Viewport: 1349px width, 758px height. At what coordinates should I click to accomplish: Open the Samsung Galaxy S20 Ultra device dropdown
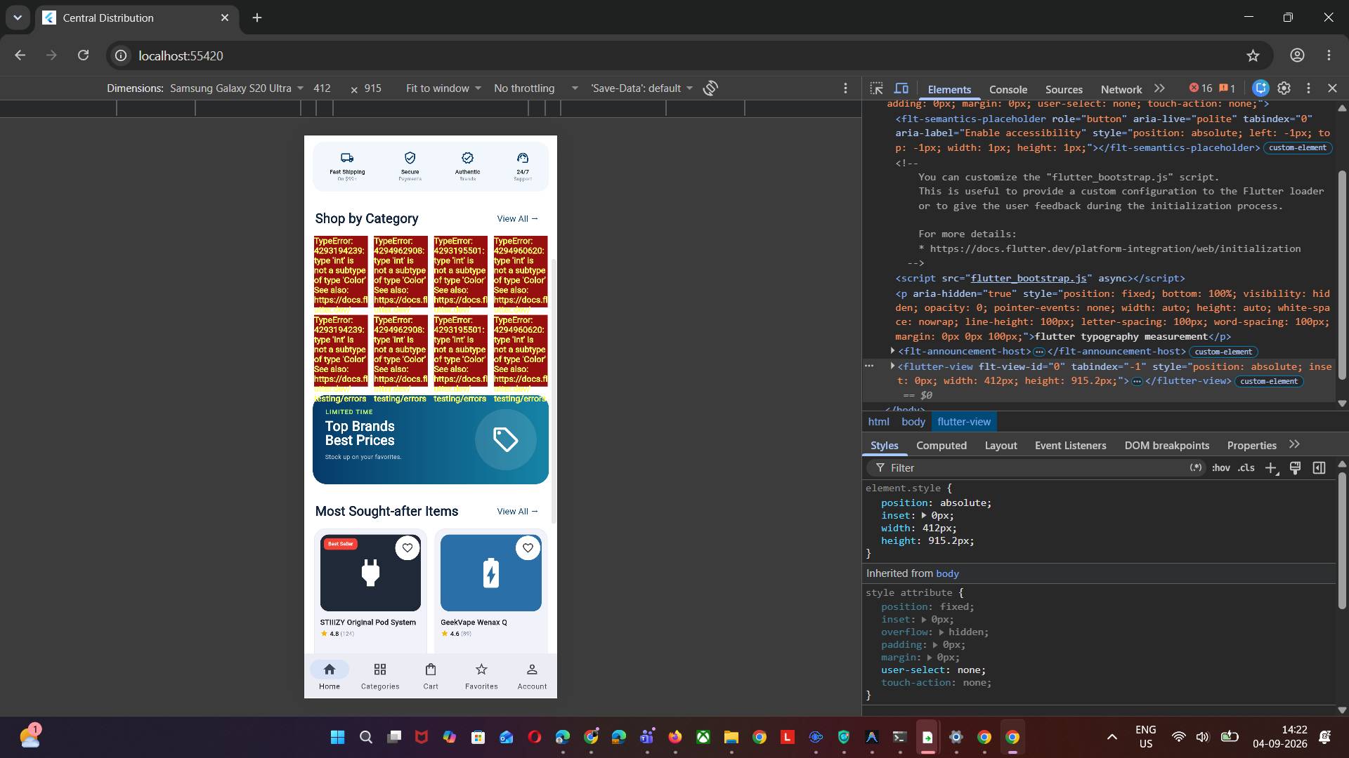(x=237, y=88)
